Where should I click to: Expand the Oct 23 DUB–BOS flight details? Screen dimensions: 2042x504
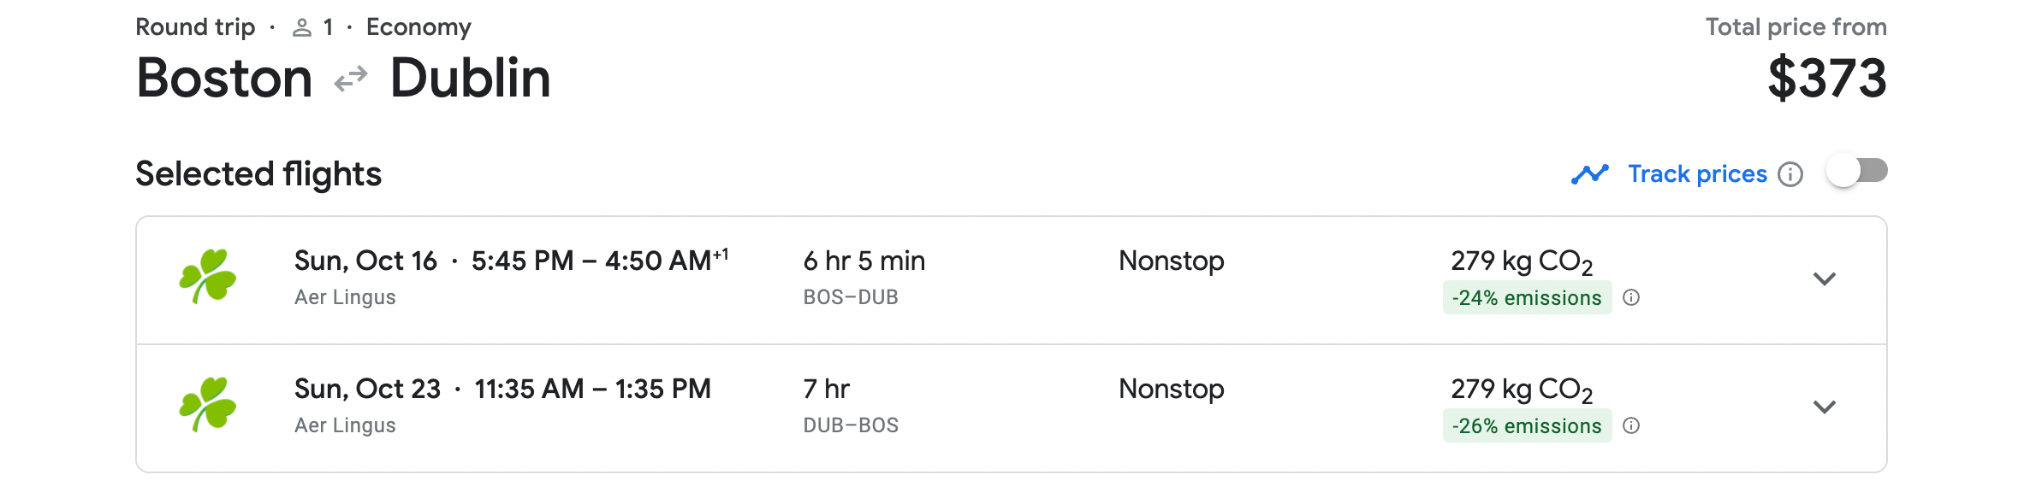(x=1824, y=407)
